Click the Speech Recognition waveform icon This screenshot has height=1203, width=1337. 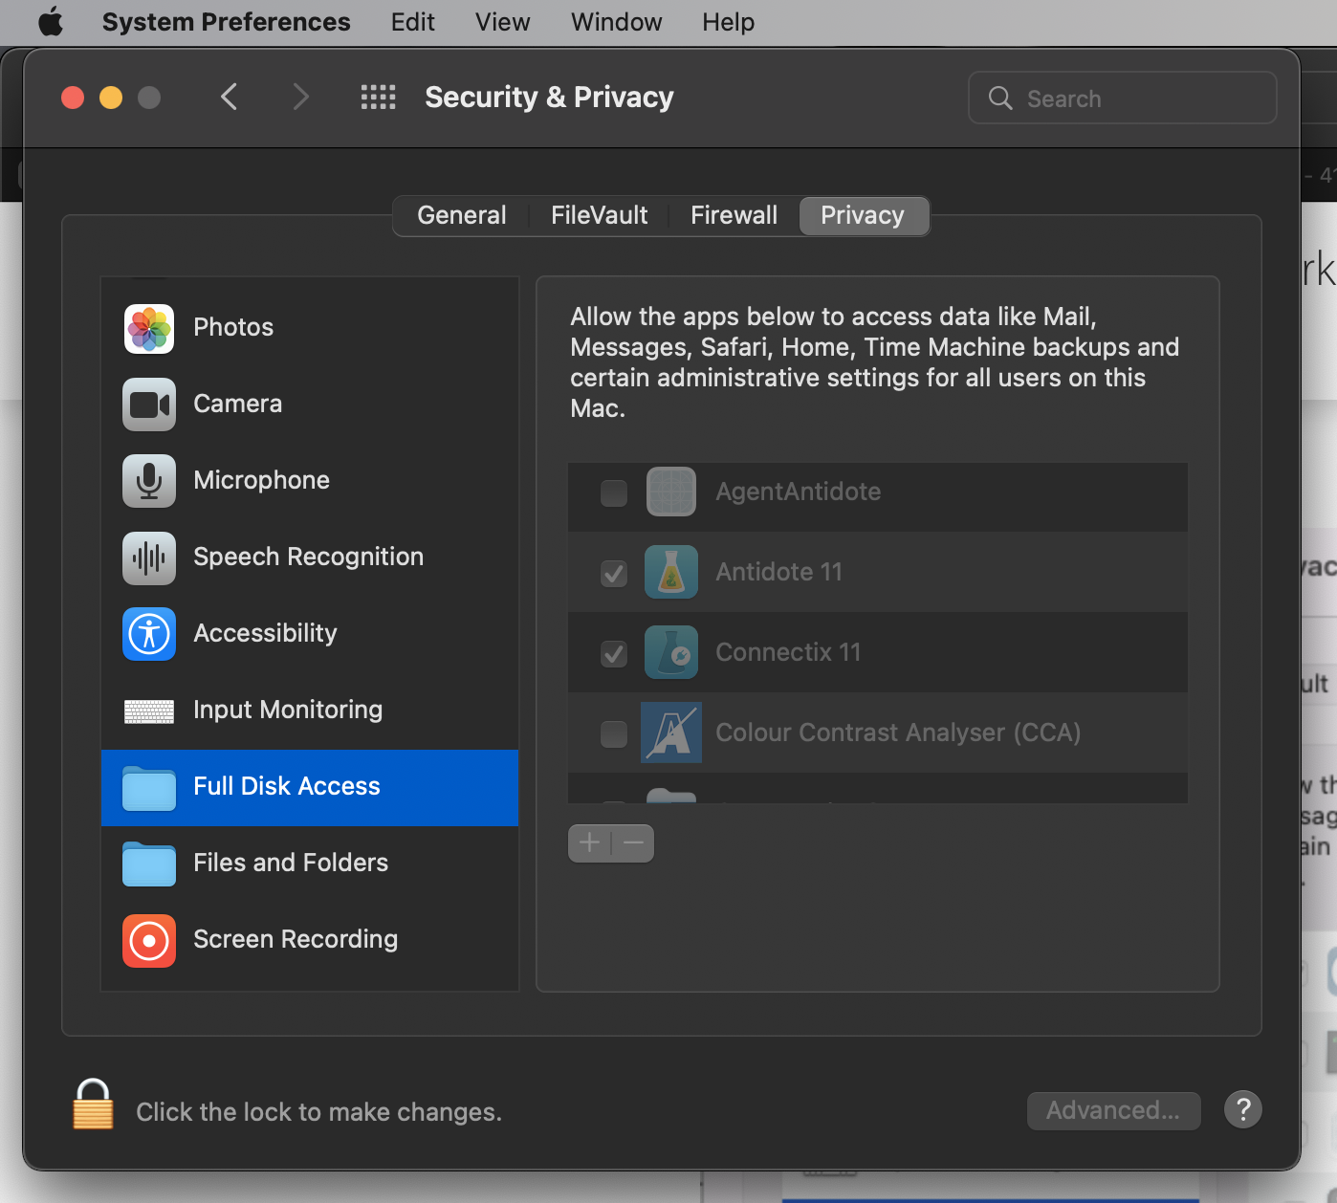149,558
